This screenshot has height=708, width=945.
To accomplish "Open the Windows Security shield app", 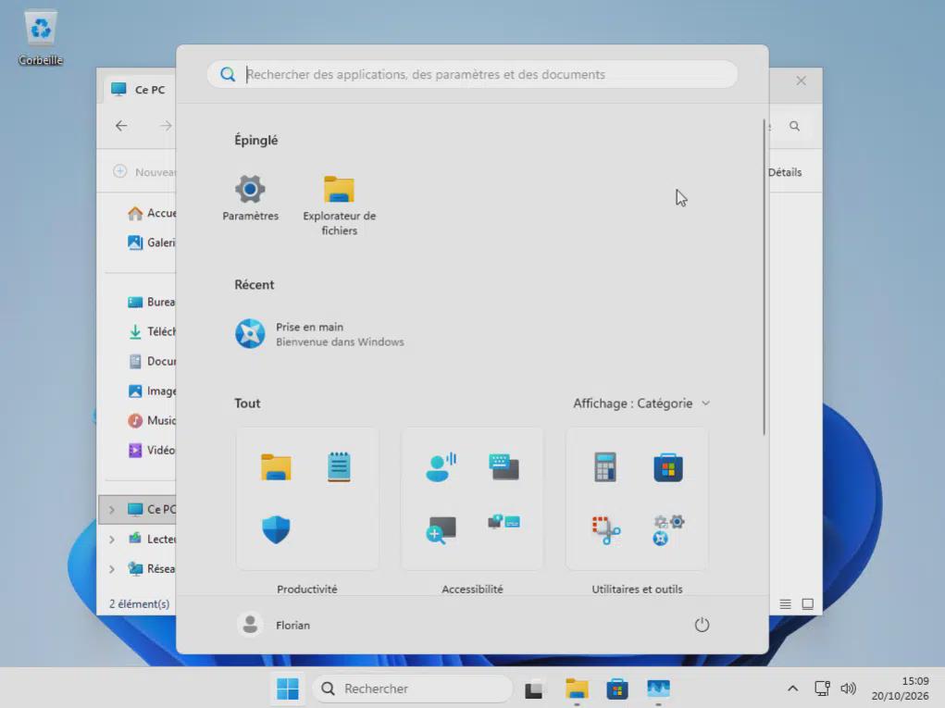I will [276, 529].
